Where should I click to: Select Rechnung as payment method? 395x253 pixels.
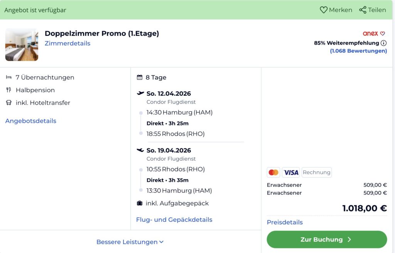(x=316, y=172)
